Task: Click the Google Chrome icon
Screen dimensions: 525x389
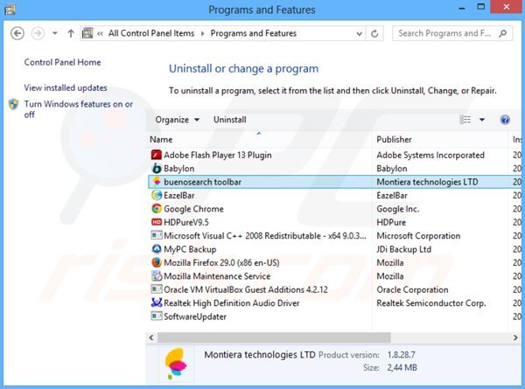Action: click(x=157, y=209)
